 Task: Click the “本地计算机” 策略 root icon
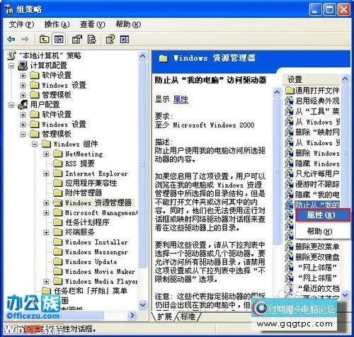point(11,56)
